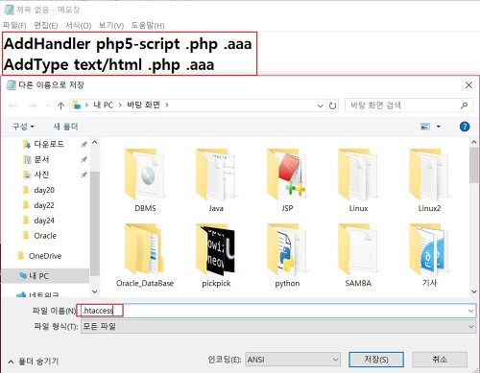This screenshot has height=373, width=480.
Task: Open help with the question mark icon
Action: (465, 127)
